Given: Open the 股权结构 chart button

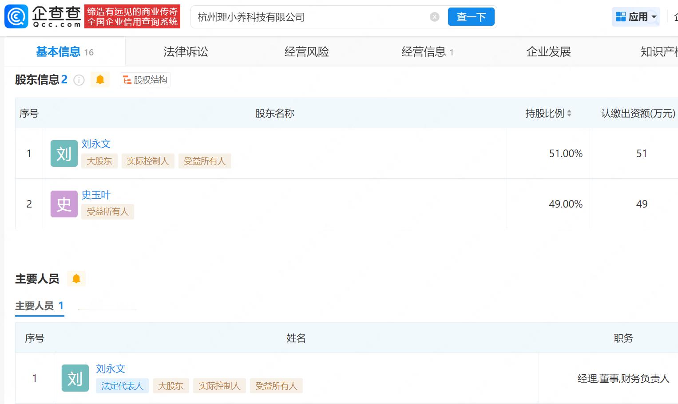Looking at the screenshot, I should pos(145,80).
